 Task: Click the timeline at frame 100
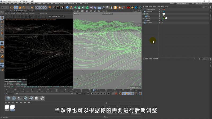coord(48,90)
